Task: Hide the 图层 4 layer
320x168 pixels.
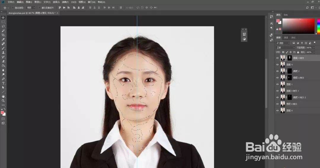Action: pyautogui.click(x=277, y=65)
